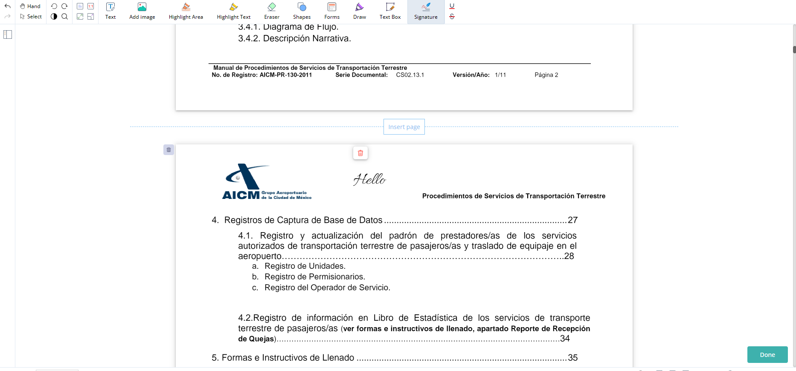The width and height of the screenshot is (796, 371).
Task: Delete the page using grey trash icon
Action: (168, 150)
